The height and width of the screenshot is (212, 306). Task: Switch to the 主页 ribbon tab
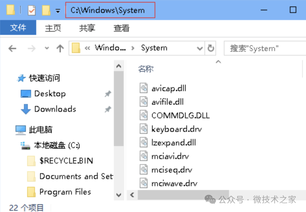(x=53, y=28)
